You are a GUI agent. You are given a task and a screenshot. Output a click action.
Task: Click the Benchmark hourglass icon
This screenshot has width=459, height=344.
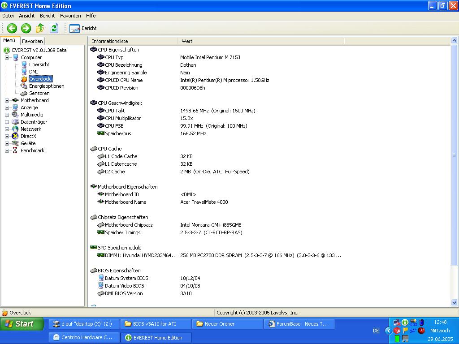coord(15,150)
